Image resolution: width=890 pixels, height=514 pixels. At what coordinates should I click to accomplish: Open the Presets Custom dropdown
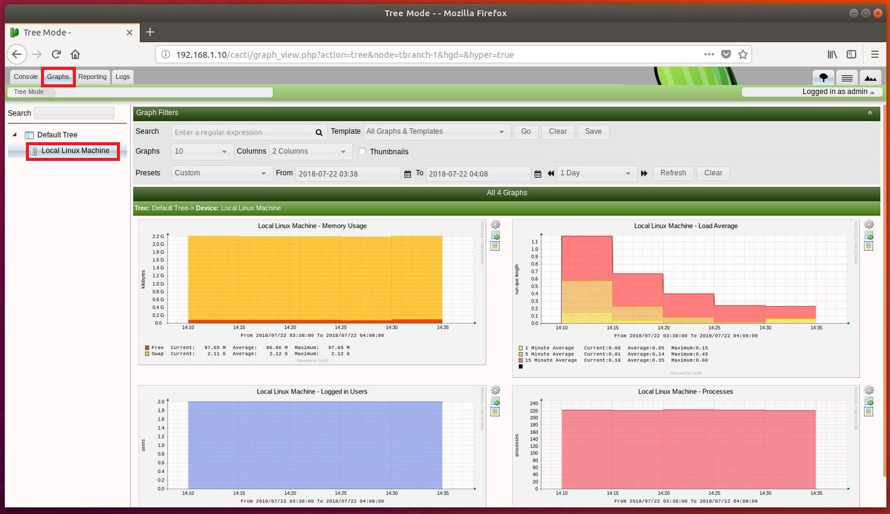coord(220,174)
